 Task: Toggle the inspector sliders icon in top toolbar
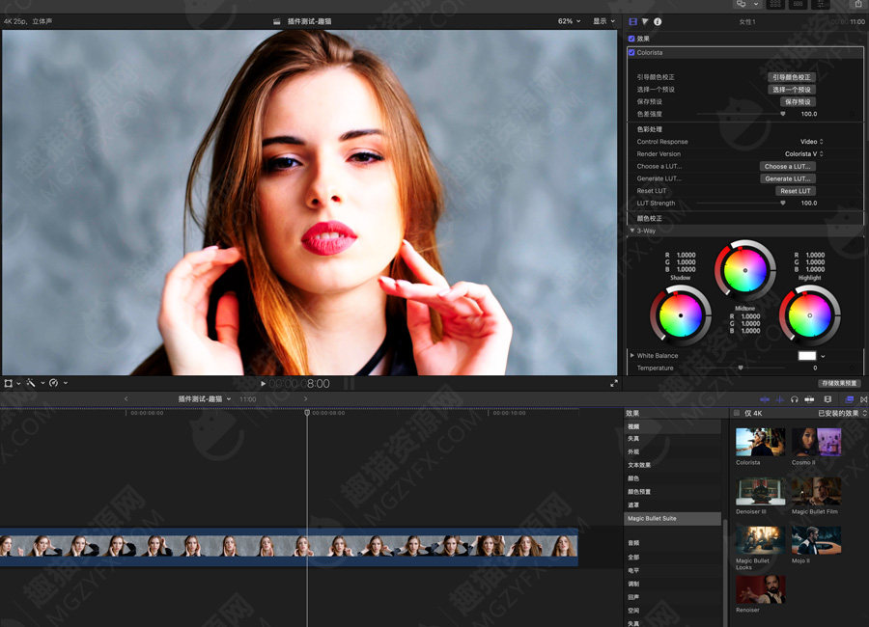coord(821,4)
